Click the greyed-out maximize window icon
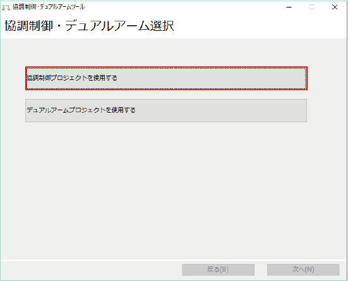 coord(311,8)
